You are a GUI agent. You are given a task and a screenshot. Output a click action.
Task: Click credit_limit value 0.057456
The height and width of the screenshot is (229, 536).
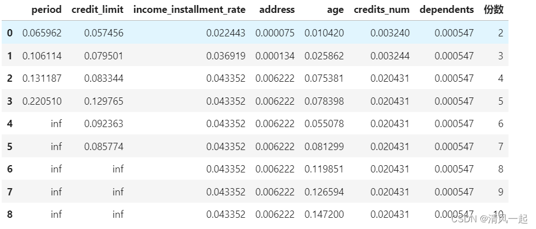[x=104, y=32]
